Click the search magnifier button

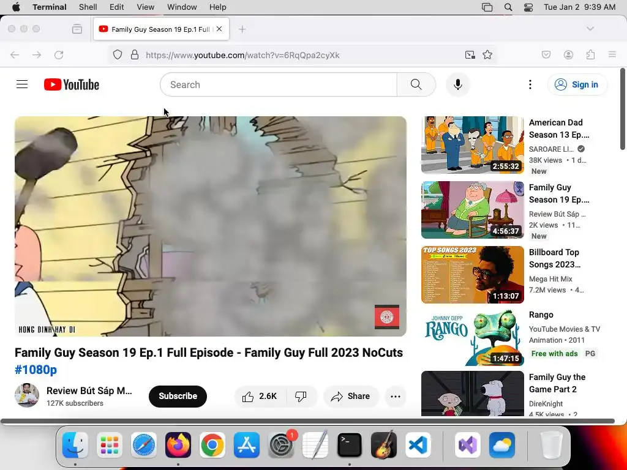416,84
